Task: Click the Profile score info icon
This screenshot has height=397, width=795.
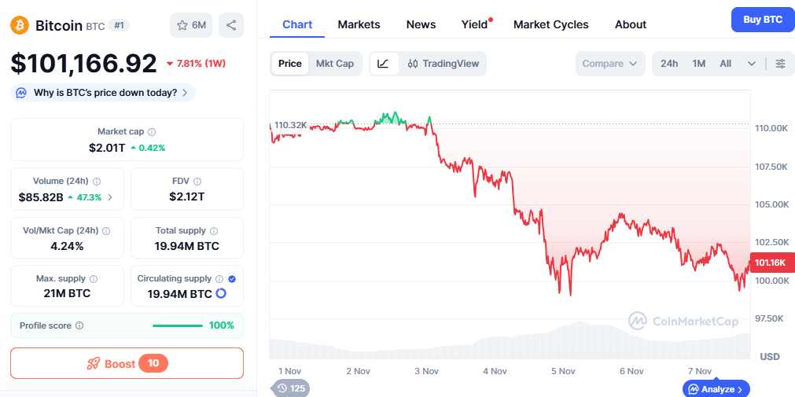Action: (x=79, y=325)
